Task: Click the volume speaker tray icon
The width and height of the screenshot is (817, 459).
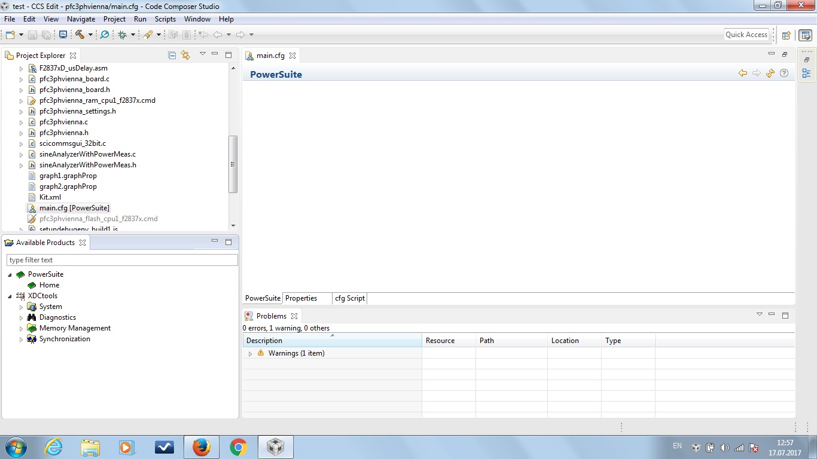Action: (x=724, y=447)
